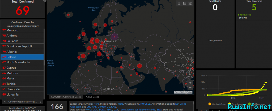Toggle the Mainland China orange legend swatch

pos(210,104)
